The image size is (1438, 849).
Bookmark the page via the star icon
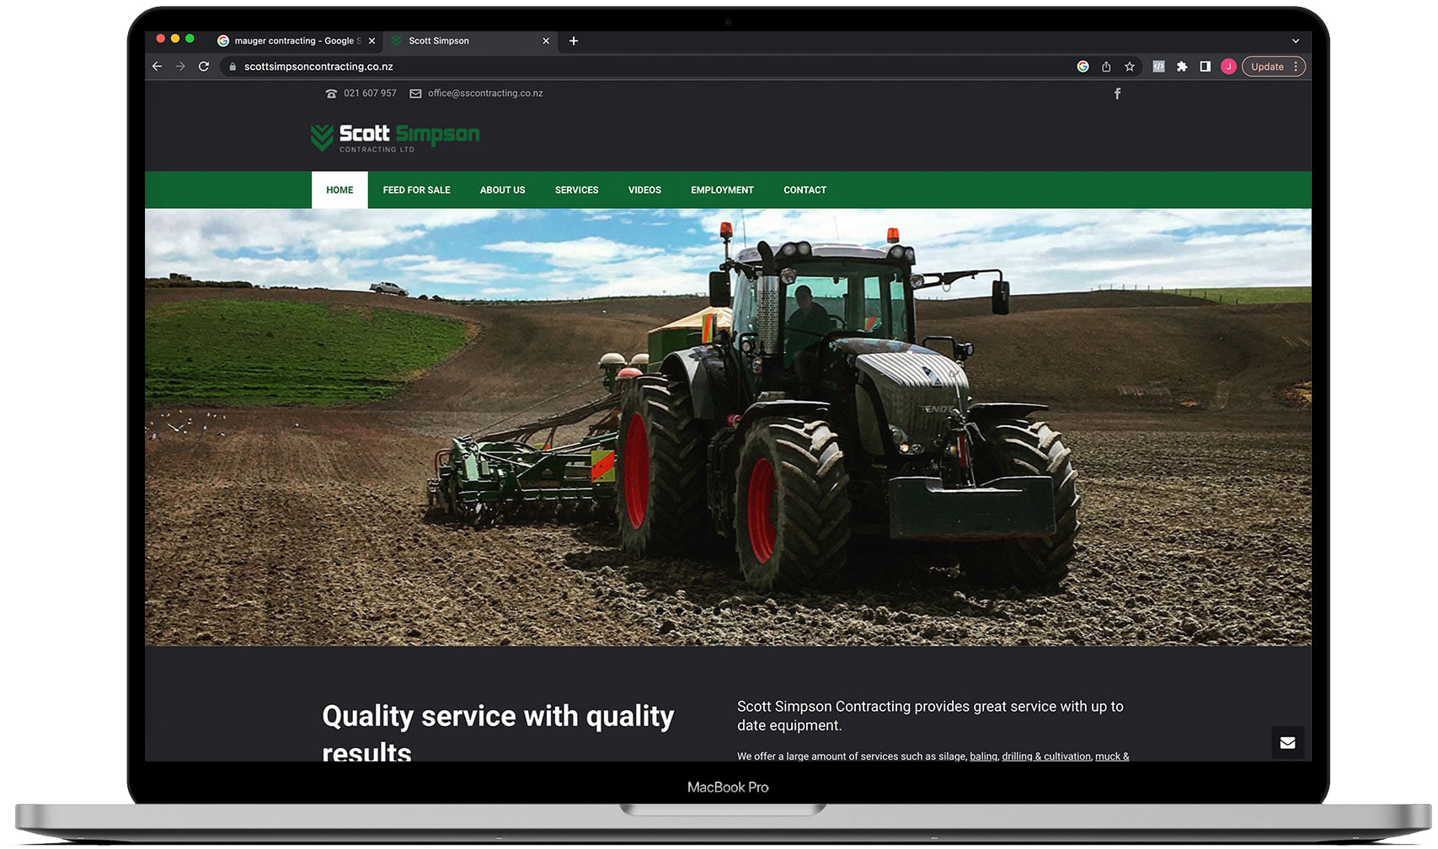1129,66
